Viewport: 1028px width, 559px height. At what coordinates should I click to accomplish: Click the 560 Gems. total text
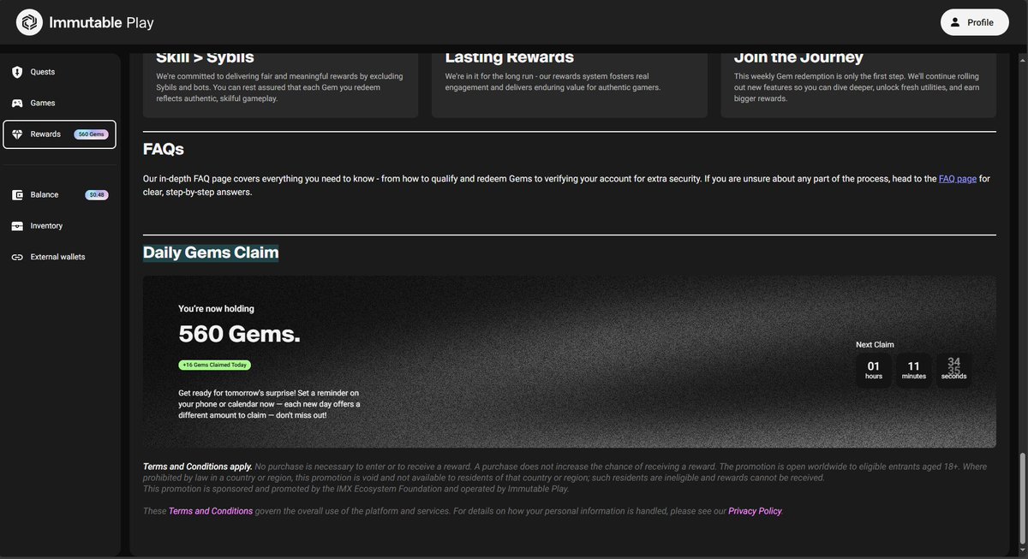tap(239, 334)
